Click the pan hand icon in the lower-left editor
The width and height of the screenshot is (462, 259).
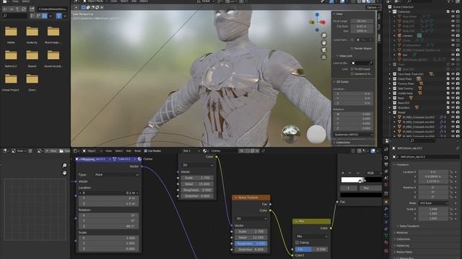tap(64, 173)
